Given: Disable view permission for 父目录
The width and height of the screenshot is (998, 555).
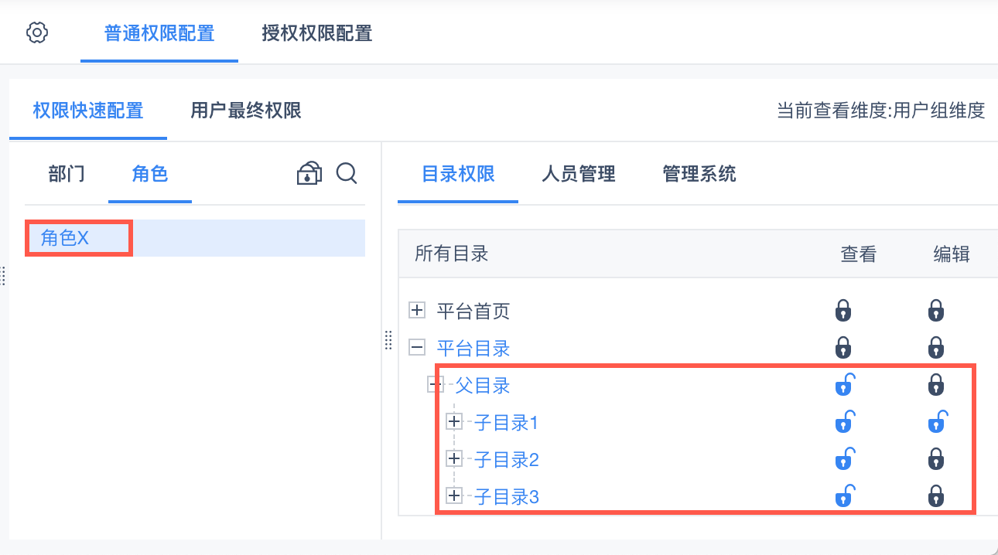Looking at the screenshot, I should click(x=844, y=384).
